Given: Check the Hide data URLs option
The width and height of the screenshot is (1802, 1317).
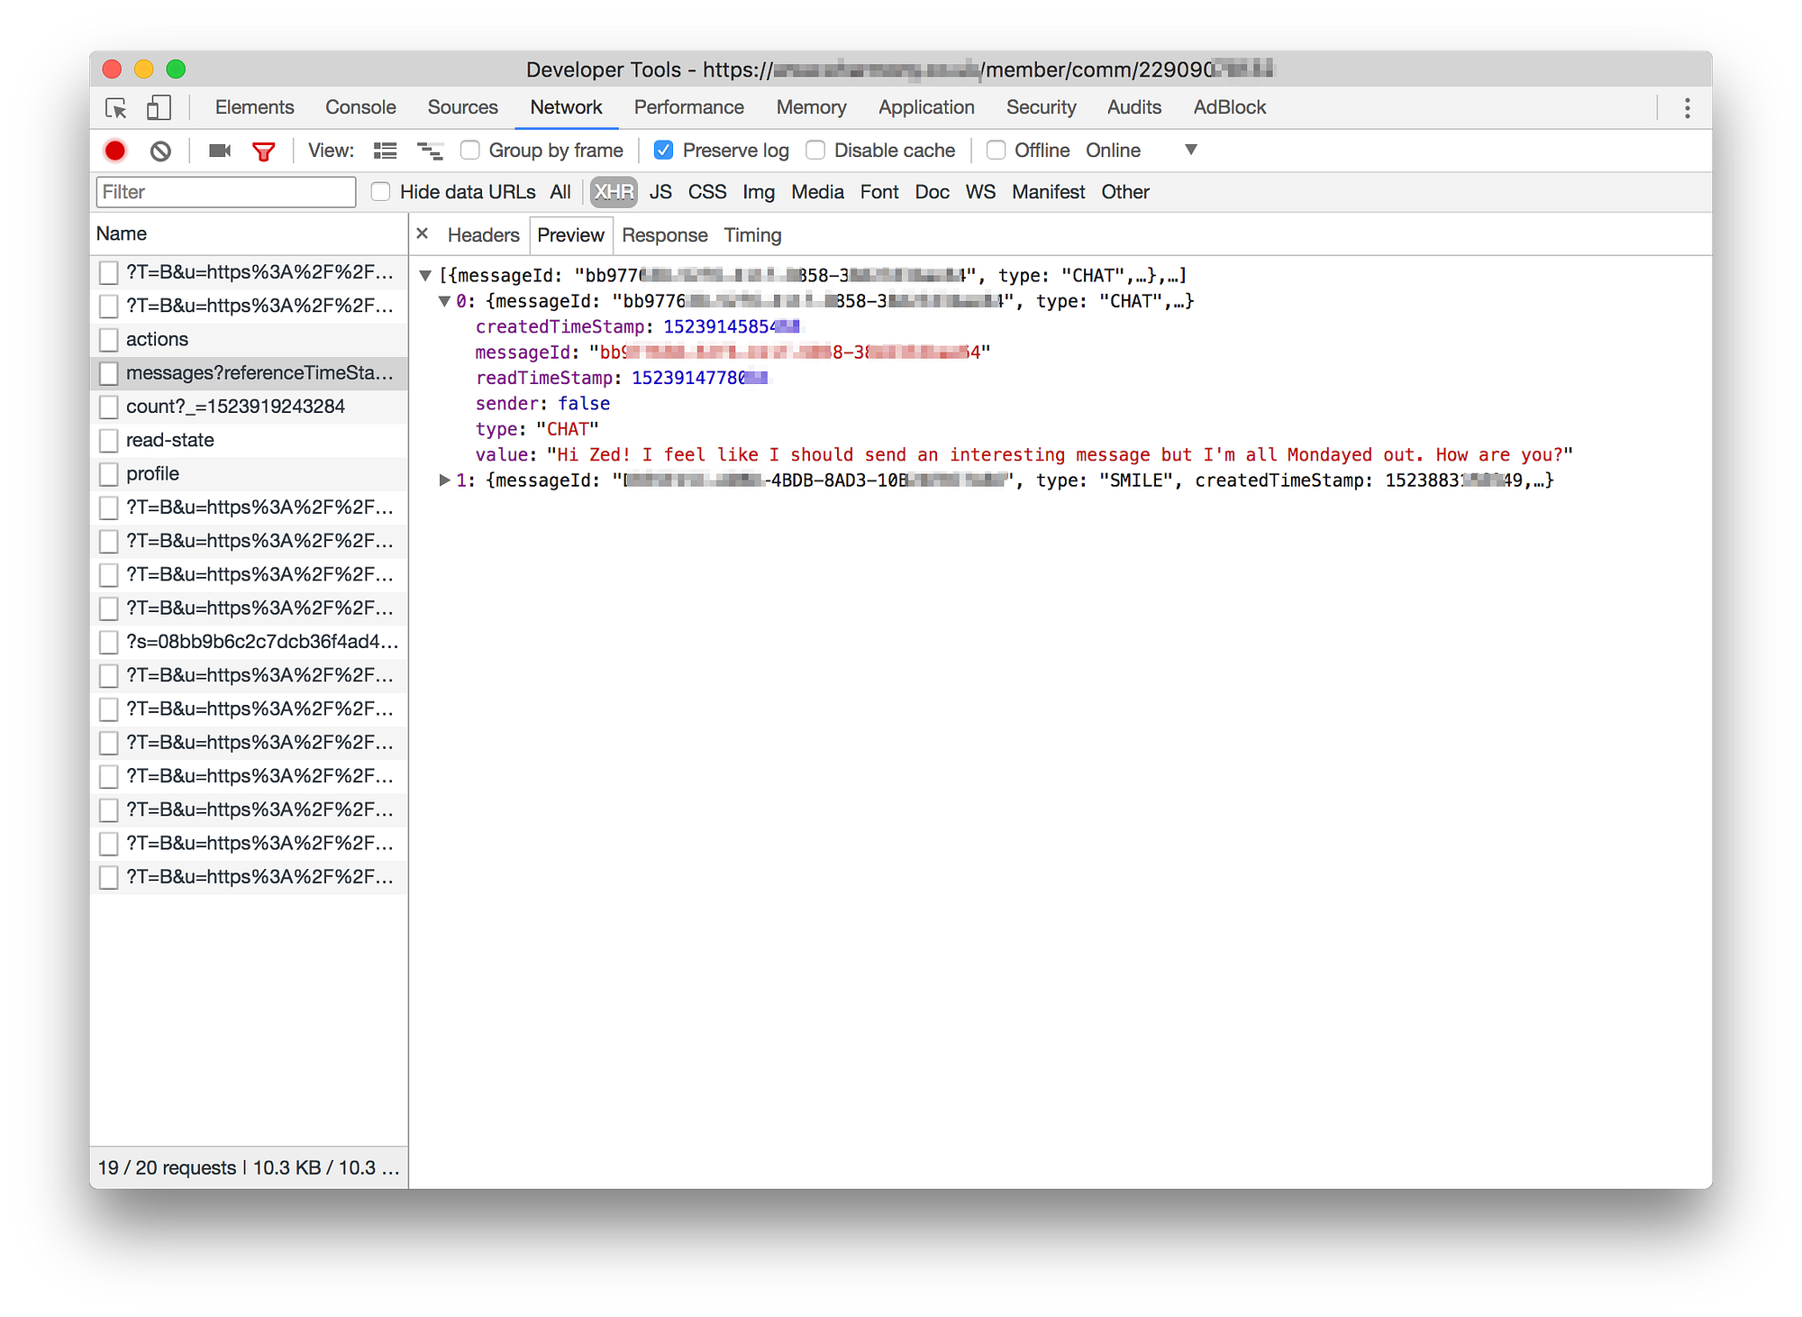Looking at the screenshot, I should coord(381,192).
